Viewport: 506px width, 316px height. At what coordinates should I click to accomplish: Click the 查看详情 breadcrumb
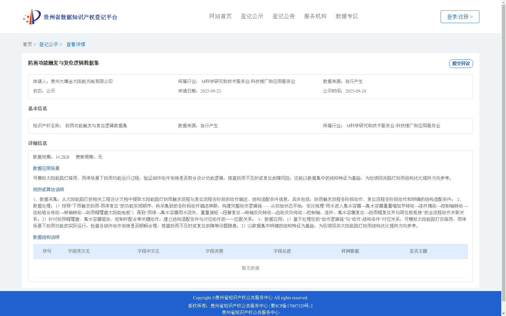[76, 44]
